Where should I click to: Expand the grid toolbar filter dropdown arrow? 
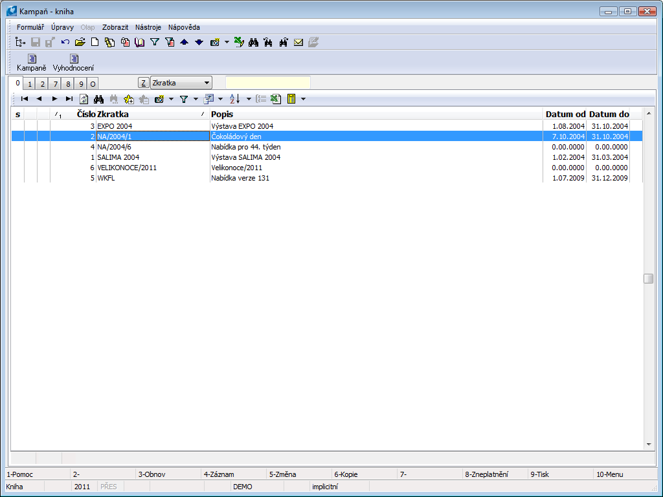[x=196, y=99]
